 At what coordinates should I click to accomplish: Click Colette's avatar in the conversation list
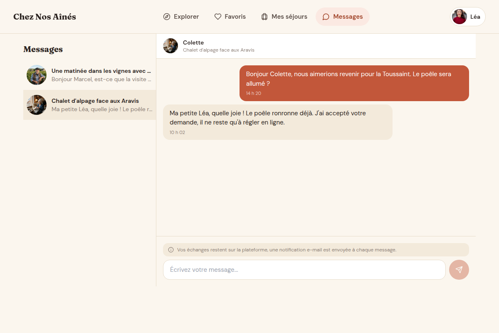[x=37, y=105]
